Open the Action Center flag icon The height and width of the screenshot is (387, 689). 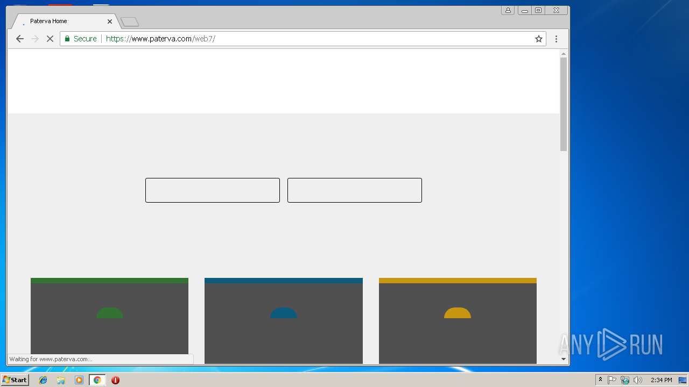pos(612,380)
